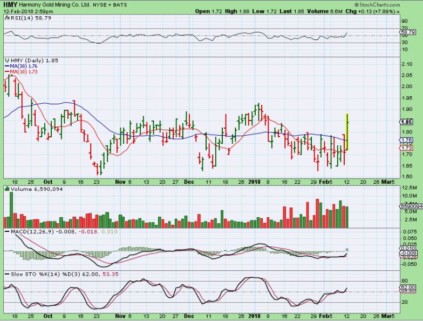Click the HMY ticker symbol in header
This screenshot has height=321, width=423.
click(10, 4)
